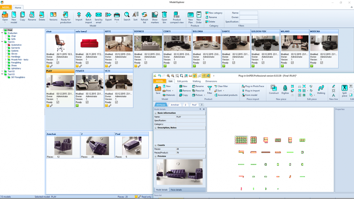
Task: Select SKY Paragliders in the tree
Action: pos(18,77)
